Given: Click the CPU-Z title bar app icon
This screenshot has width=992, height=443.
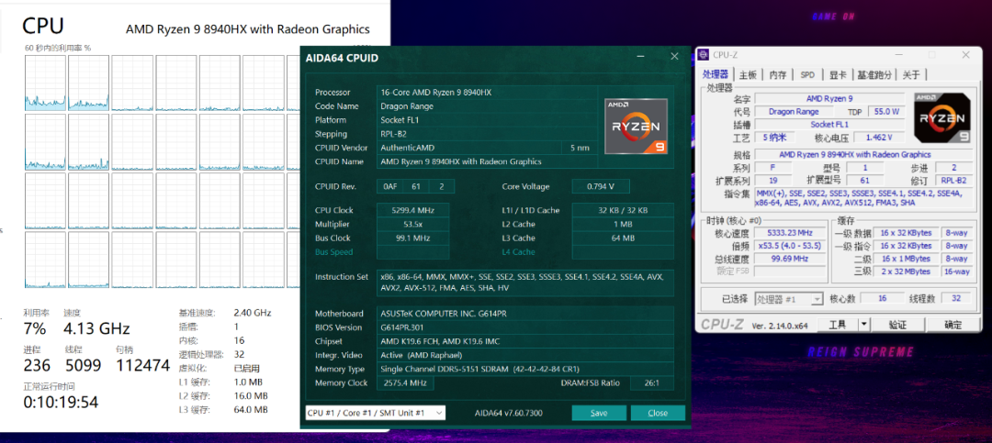Looking at the screenshot, I should click(x=704, y=54).
